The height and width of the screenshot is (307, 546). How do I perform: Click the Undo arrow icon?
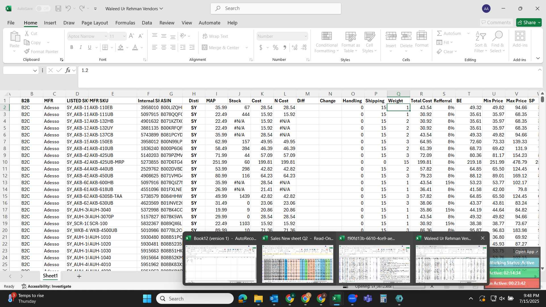pyautogui.click(x=68, y=9)
